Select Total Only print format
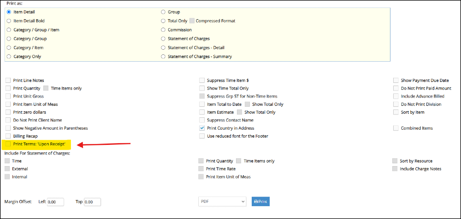This screenshot has height=219, width=461. 163,21
